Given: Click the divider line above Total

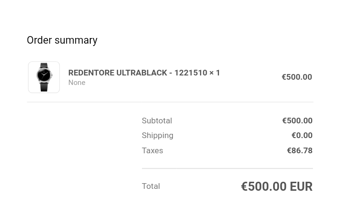Looking at the screenshot, I should (x=227, y=168).
